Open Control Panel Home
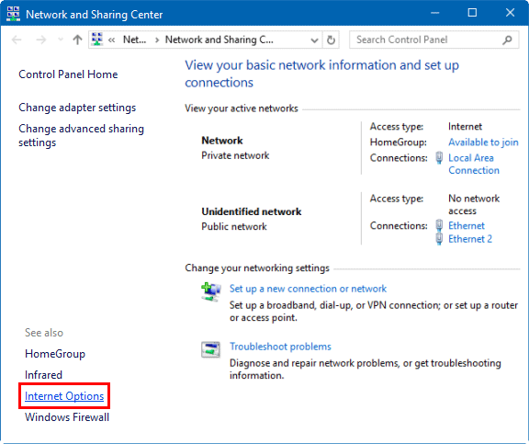This screenshot has width=529, height=444. point(68,74)
